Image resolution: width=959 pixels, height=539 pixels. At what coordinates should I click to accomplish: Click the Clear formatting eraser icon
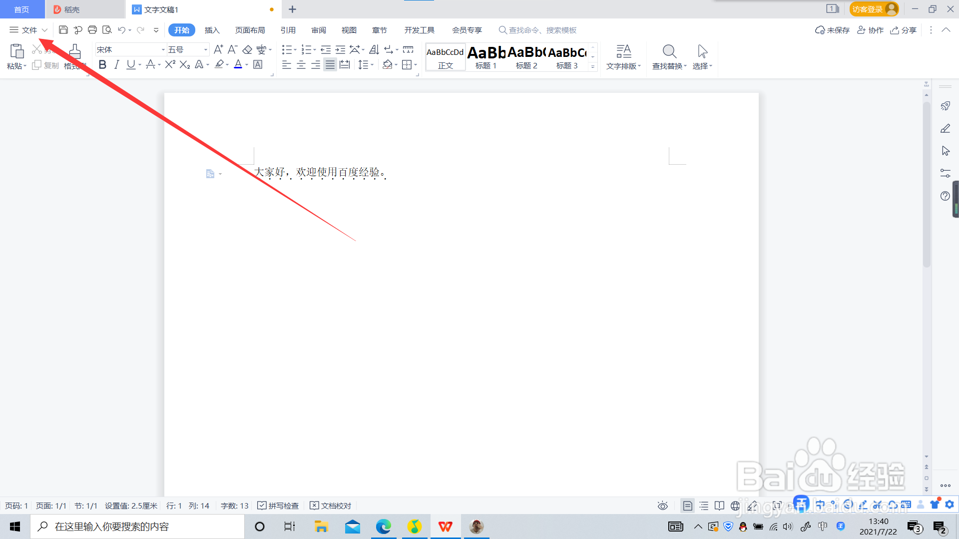point(247,49)
